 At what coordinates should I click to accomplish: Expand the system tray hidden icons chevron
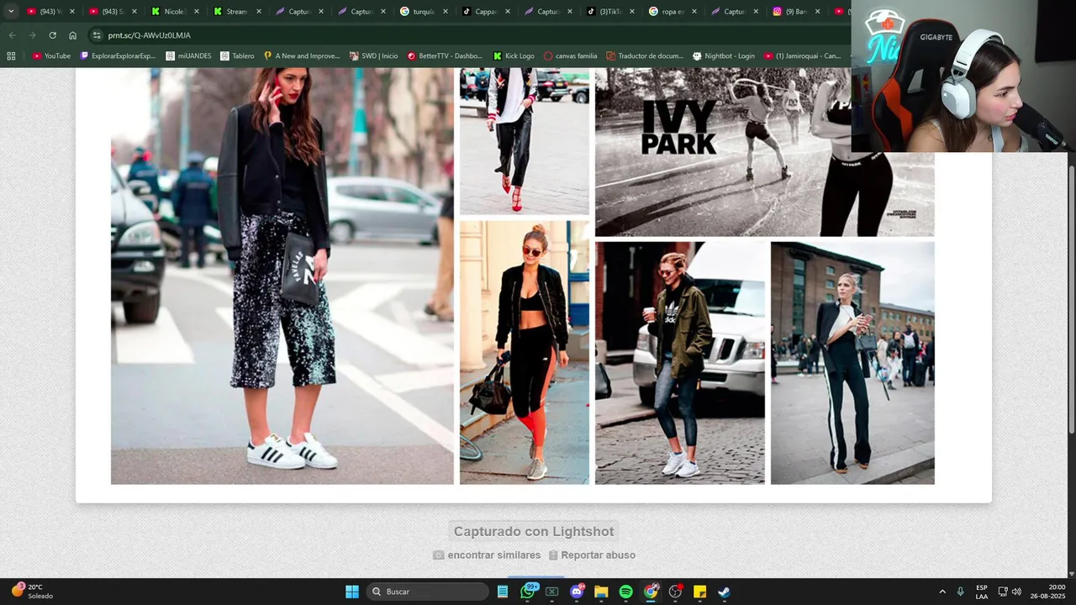coord(942,592)
